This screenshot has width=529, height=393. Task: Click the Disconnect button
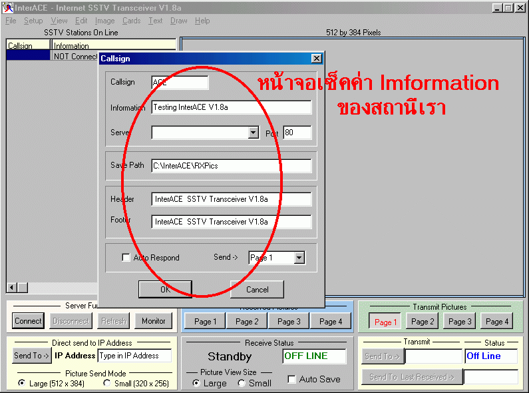pyautogui.click(x=71, y=321)
